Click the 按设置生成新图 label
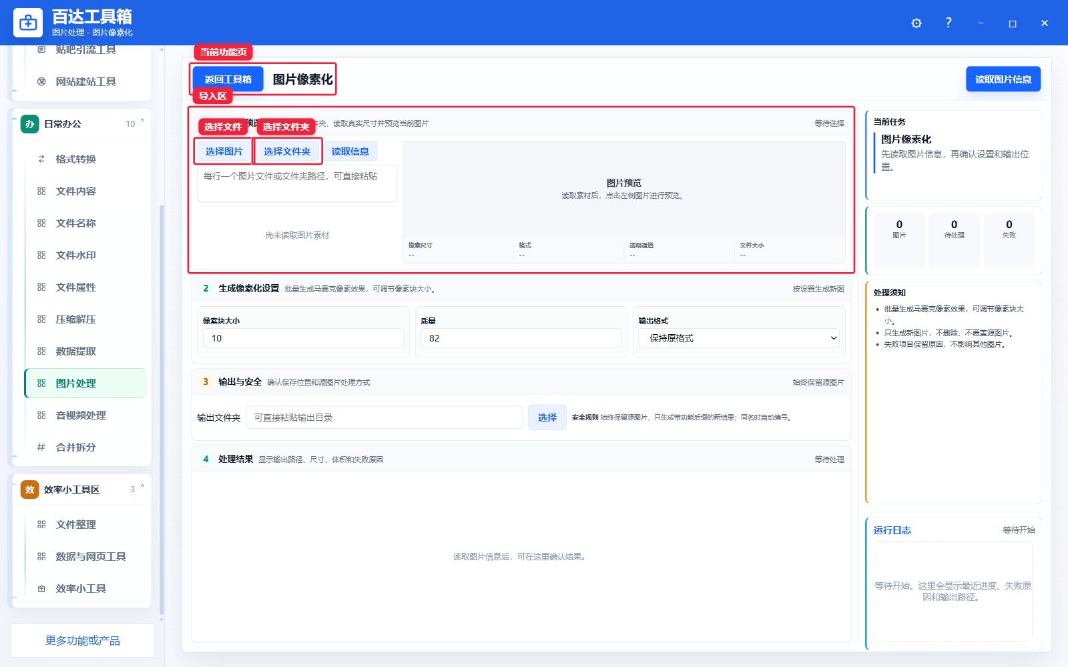1068x667 pixels. tap(818, 289)
